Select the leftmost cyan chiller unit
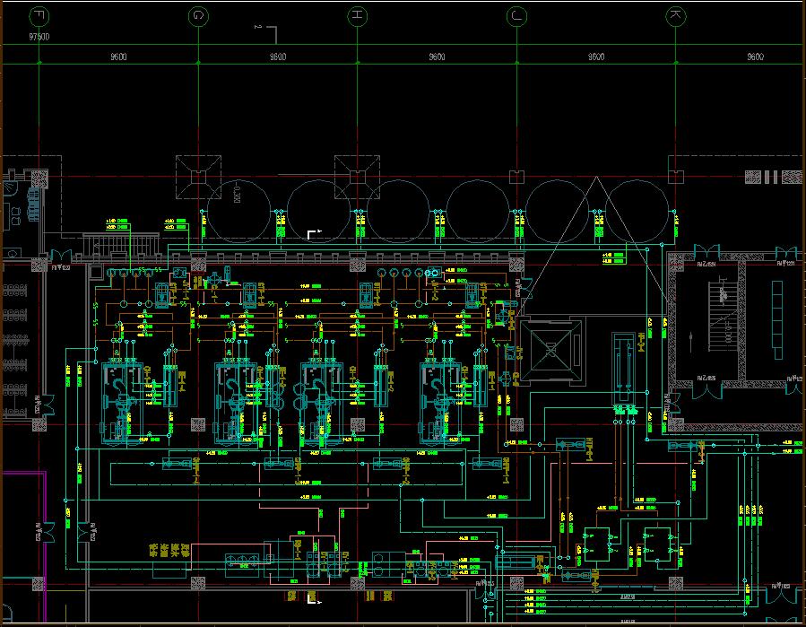Screen dimensions: 806x627 122,402
